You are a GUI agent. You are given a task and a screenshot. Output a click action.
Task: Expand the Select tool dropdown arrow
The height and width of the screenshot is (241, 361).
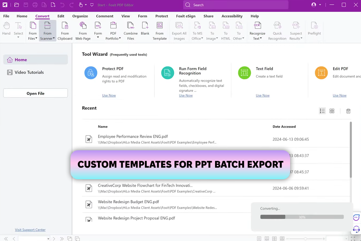point(18,37)
